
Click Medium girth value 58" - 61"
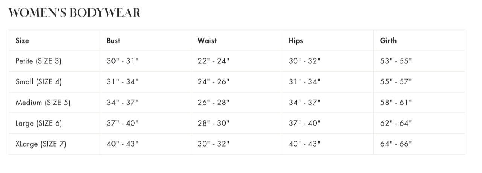tap(396, 103)
